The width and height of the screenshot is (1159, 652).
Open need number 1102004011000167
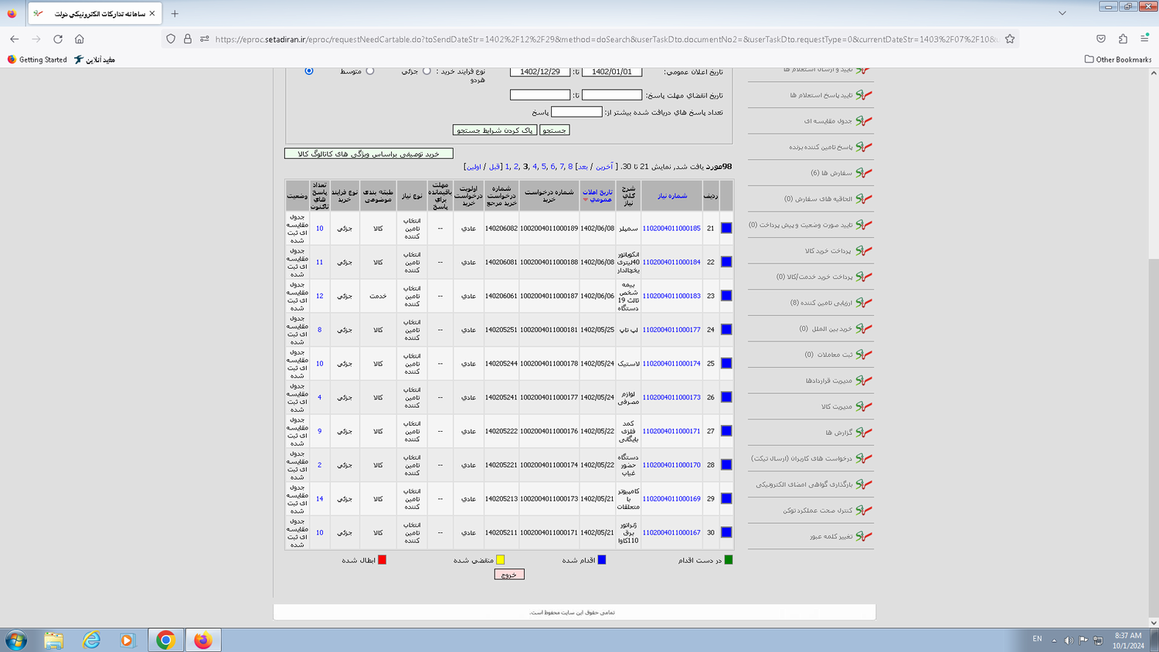671,533
